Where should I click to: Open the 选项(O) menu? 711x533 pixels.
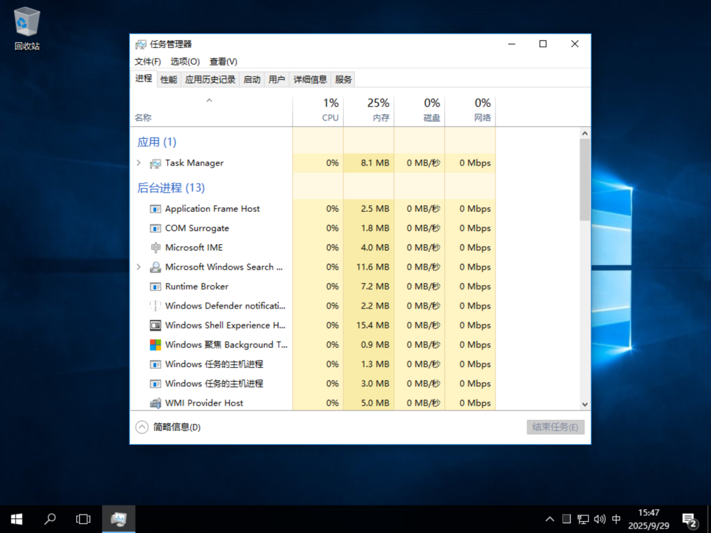(x=185, y=62)
